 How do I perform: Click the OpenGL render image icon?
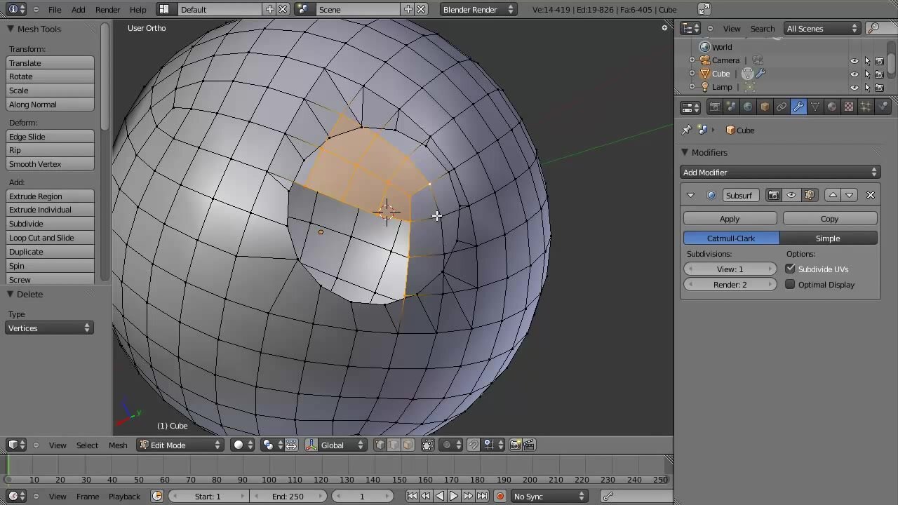click(516, 445)
